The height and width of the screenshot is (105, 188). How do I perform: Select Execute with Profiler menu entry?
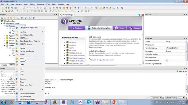(x=30, y=51)
